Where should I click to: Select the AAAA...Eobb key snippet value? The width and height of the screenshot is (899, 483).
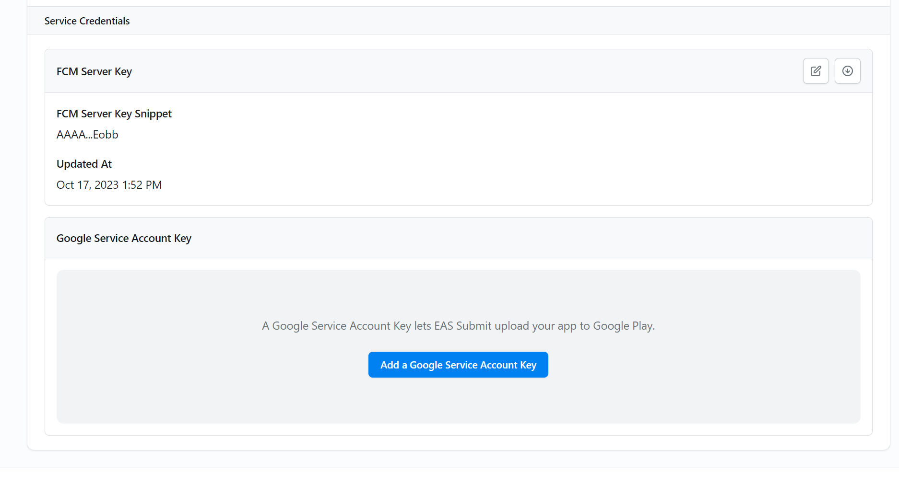87,135
